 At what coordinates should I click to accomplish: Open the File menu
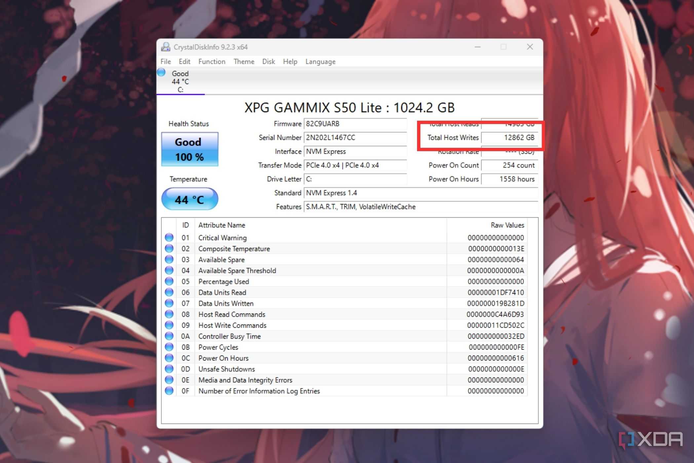pos(166,62)
